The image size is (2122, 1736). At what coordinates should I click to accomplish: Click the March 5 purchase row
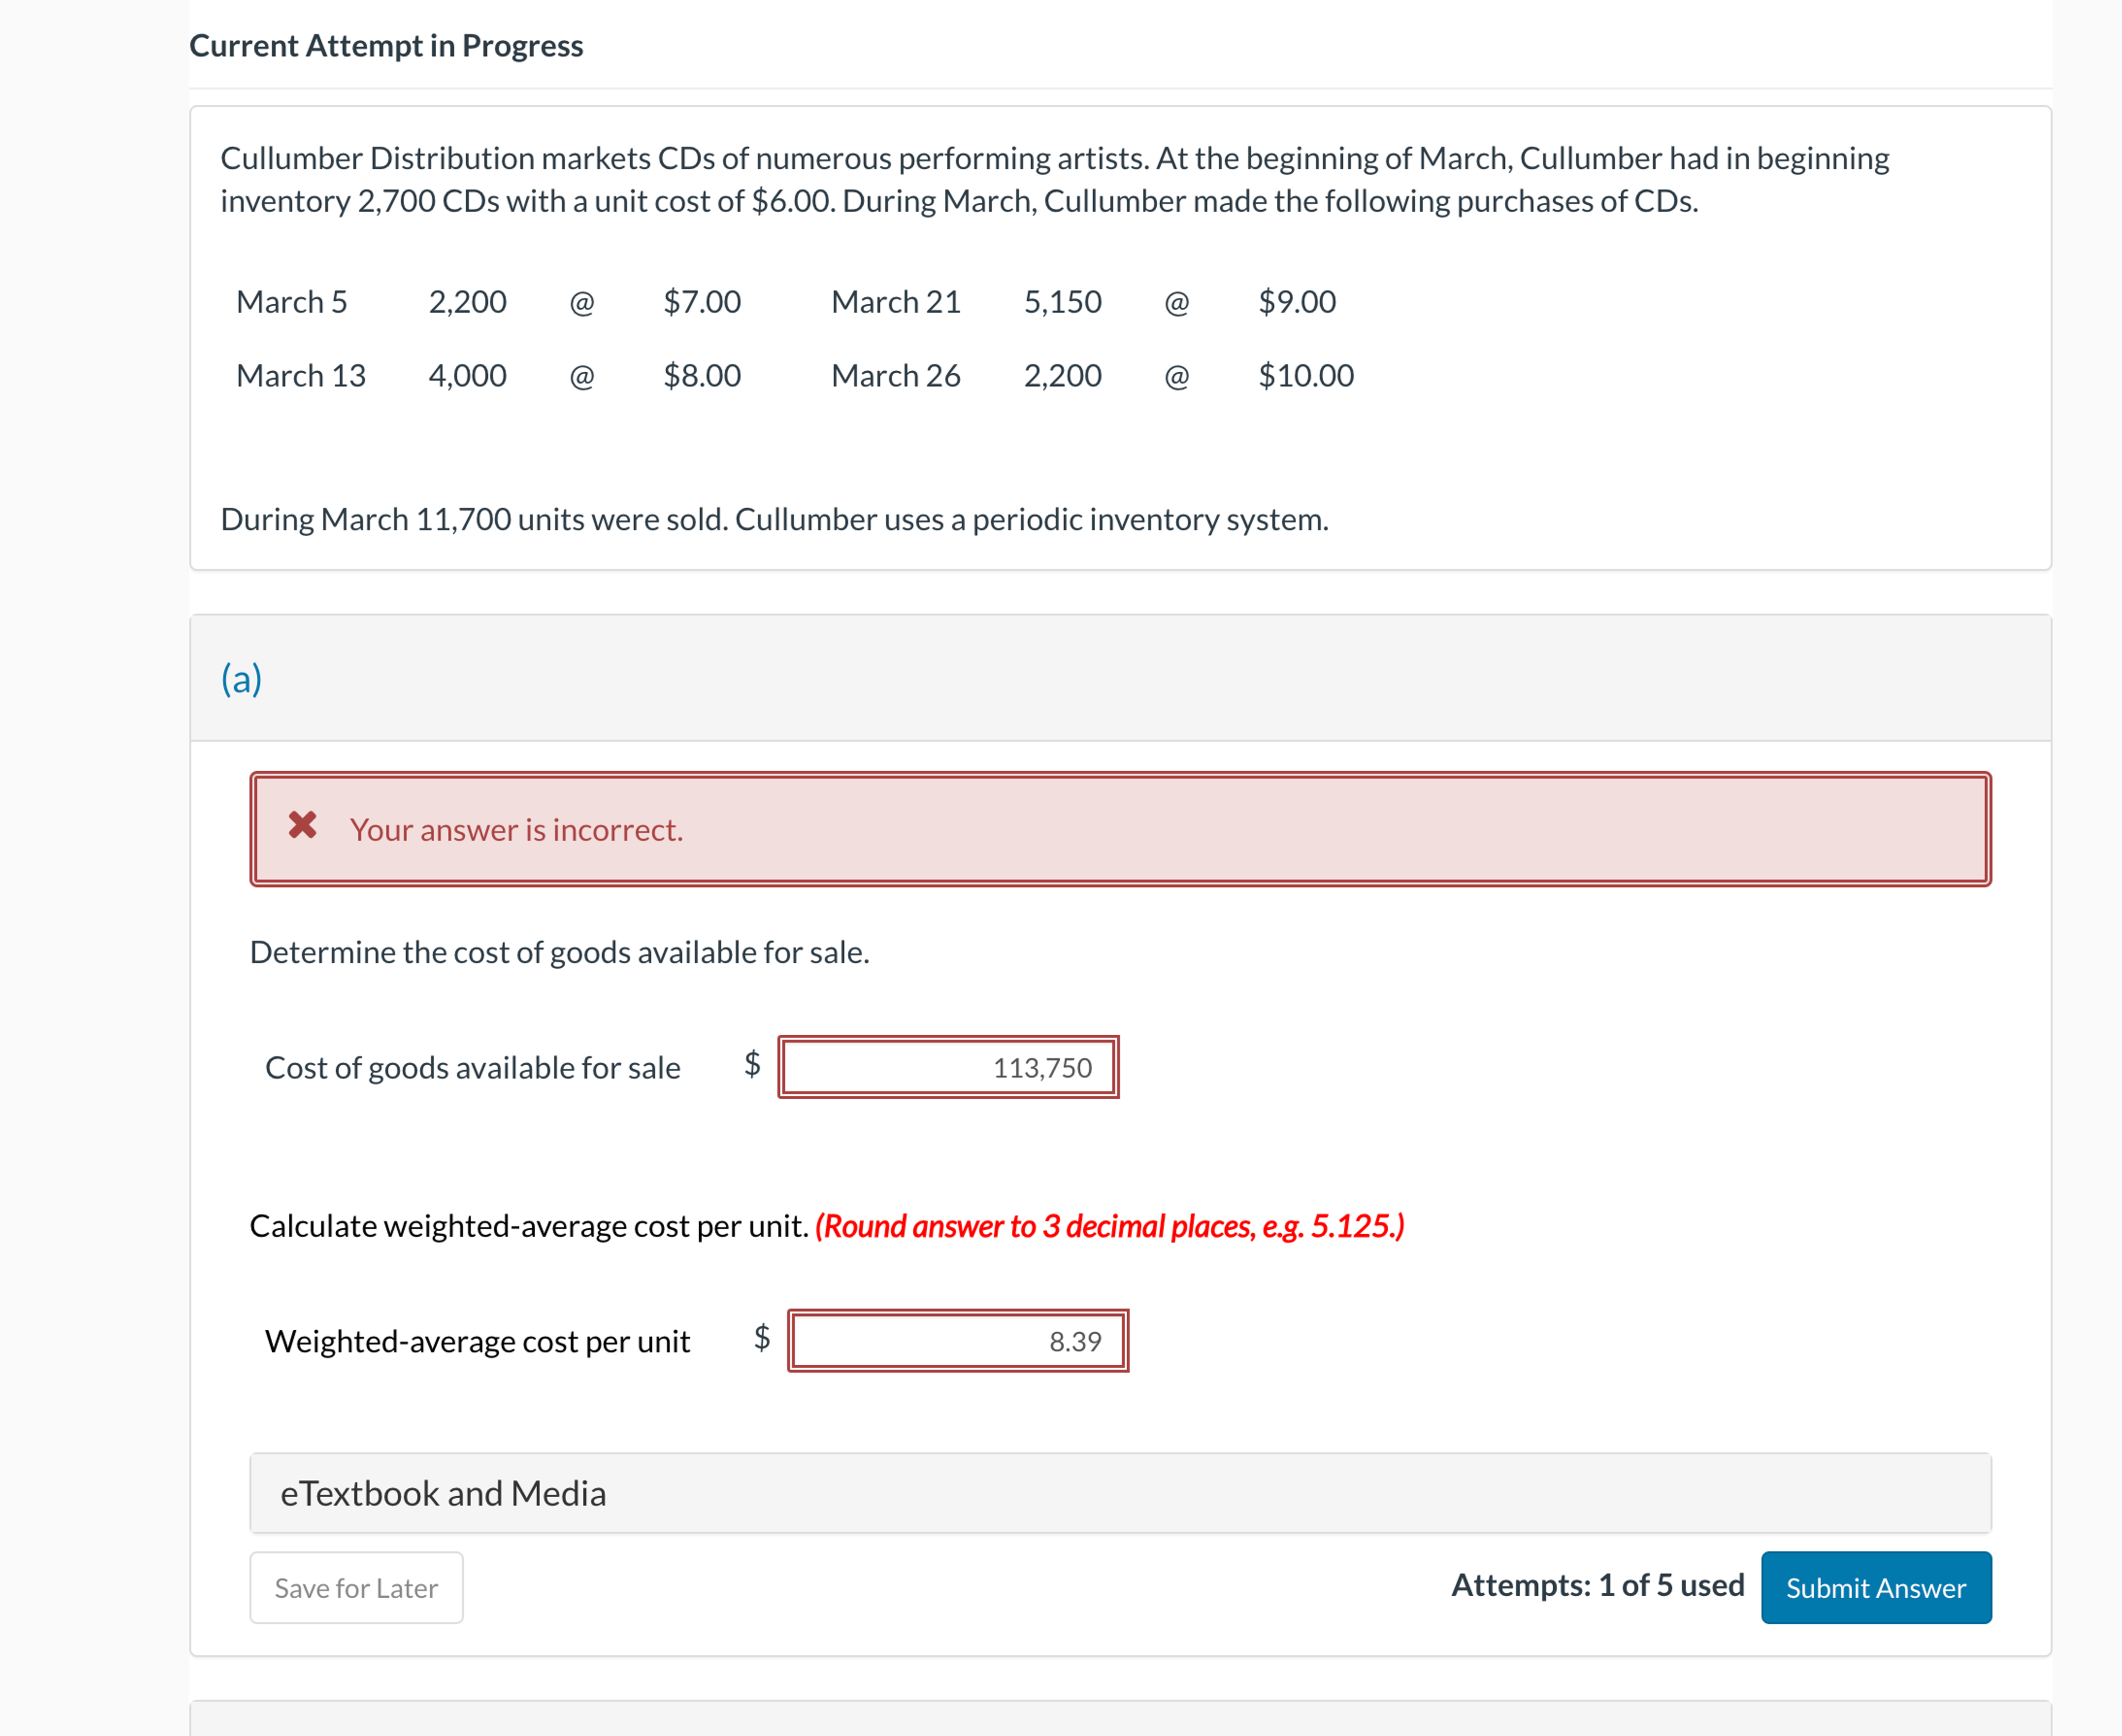(292, 302)
